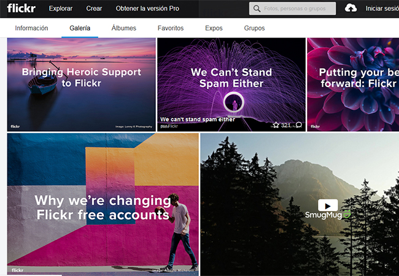Click the 'We can't stand spam either' caption

198,119
